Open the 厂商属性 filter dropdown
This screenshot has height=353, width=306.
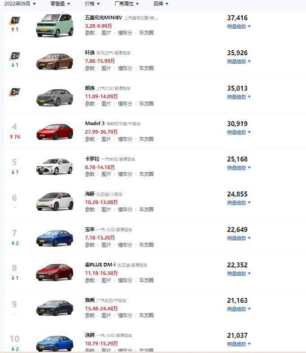pos(127,4)
